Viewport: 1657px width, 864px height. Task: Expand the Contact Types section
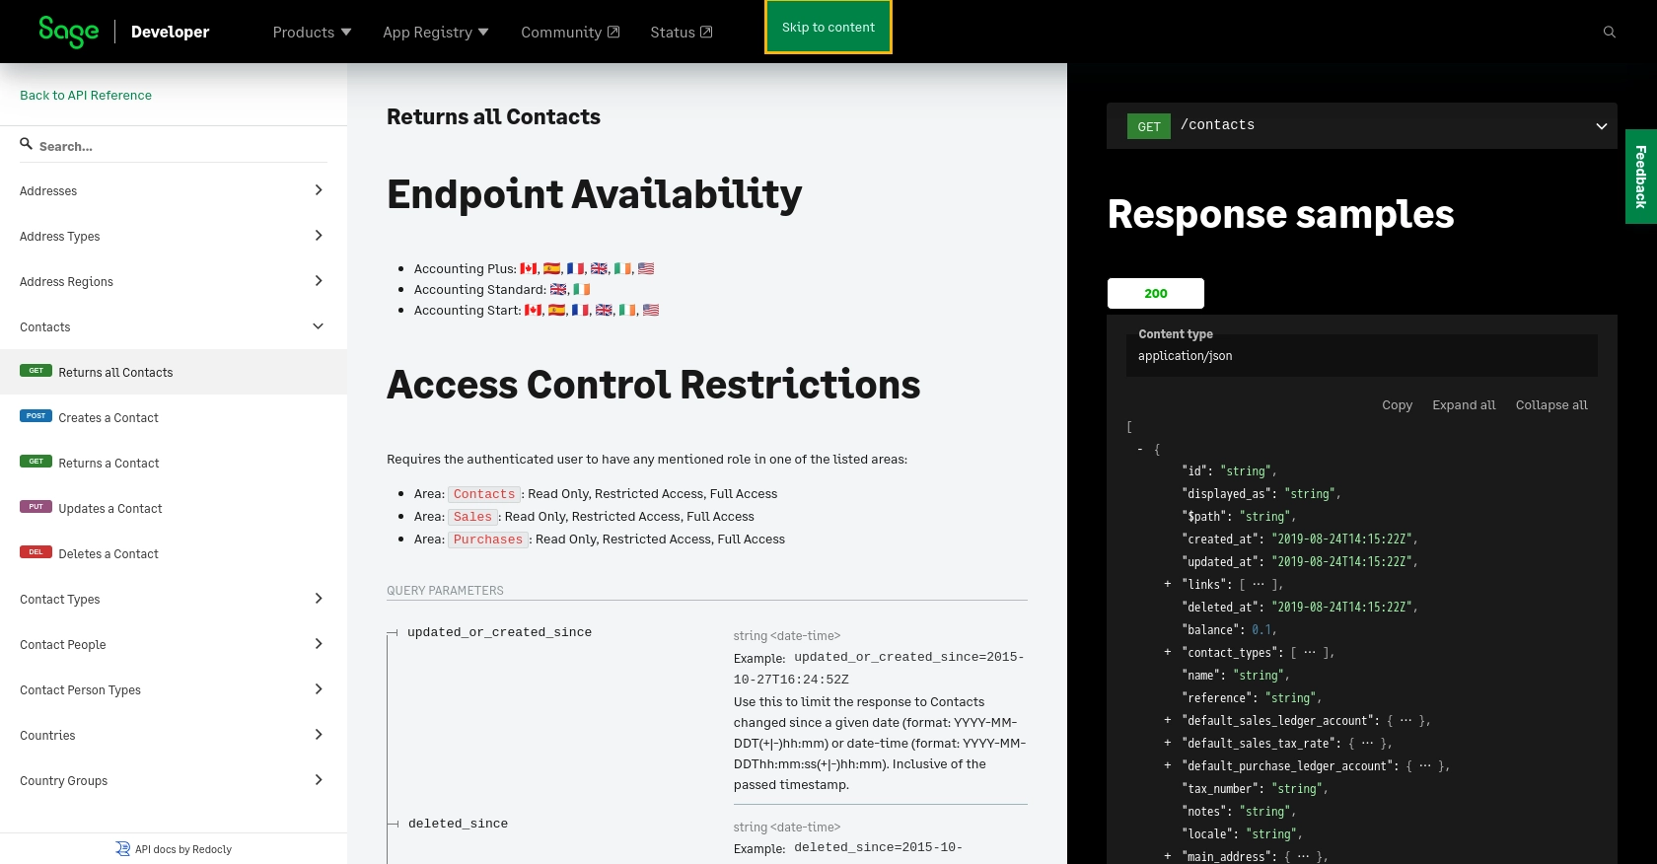tap(318, 599)
